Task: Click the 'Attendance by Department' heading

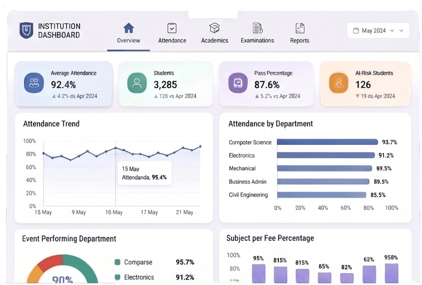Action: click(271, 124)
